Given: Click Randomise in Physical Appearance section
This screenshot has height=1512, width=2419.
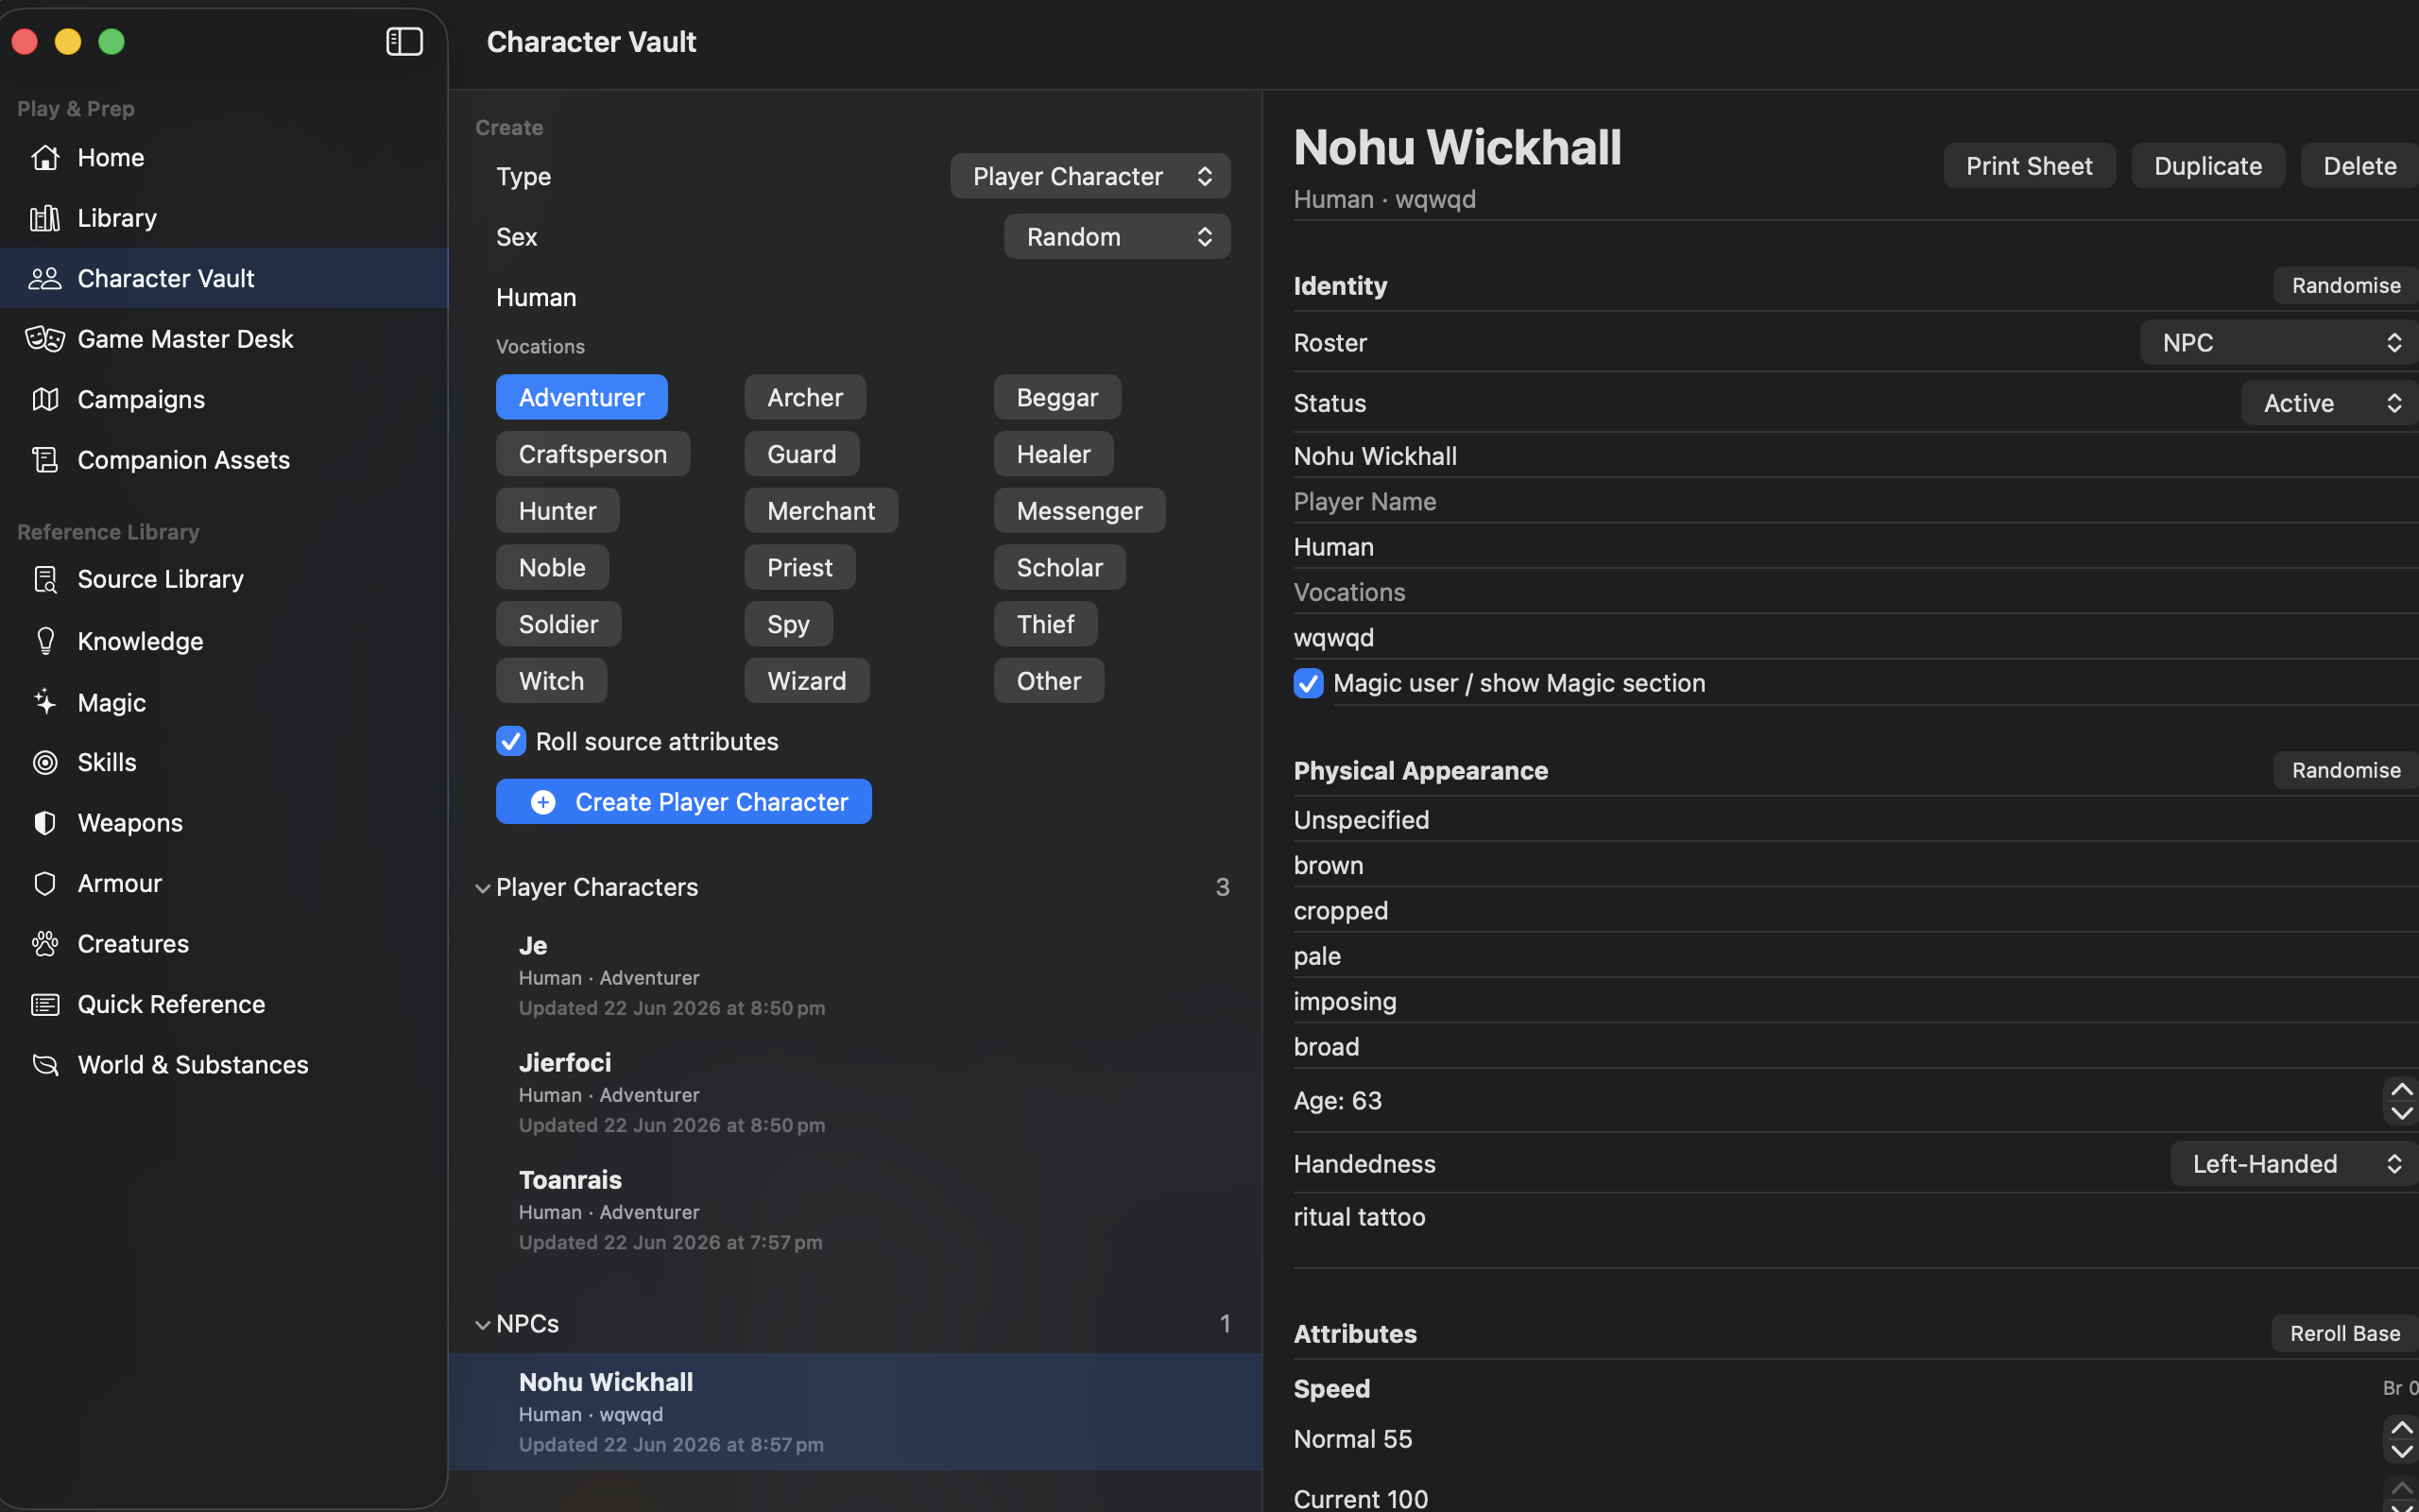Looking at the screenshot, I should (2345, 770).
